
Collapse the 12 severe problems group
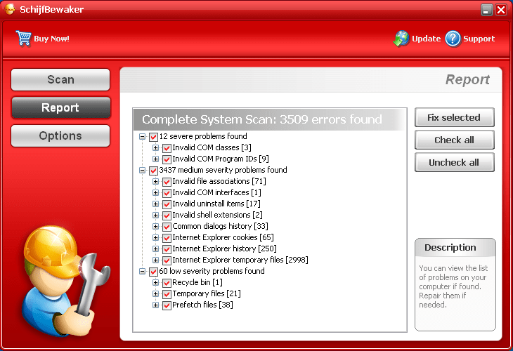(x=143, y=137)
